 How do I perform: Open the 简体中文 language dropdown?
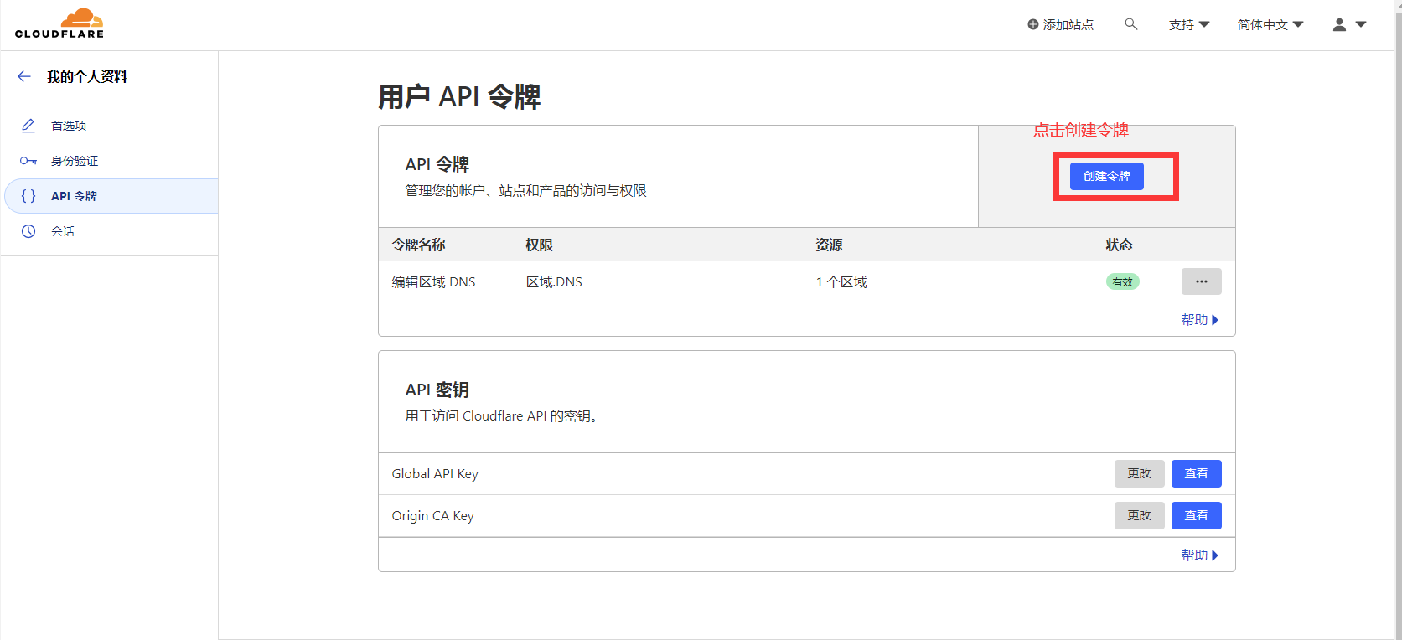(1270, 24)
